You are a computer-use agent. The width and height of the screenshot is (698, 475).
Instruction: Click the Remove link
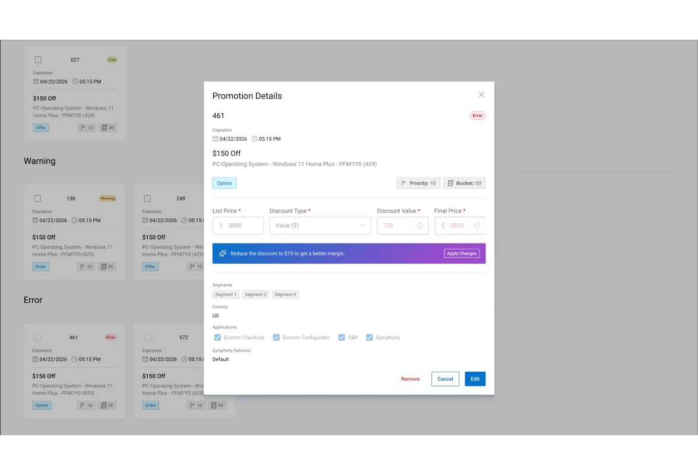(411, 379)
